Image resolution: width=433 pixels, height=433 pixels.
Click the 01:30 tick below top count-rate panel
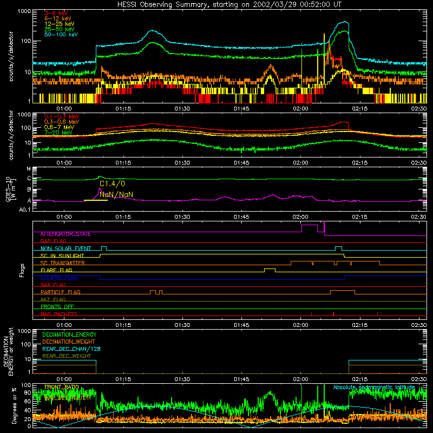pyautogui.click(x=182, y=109)
